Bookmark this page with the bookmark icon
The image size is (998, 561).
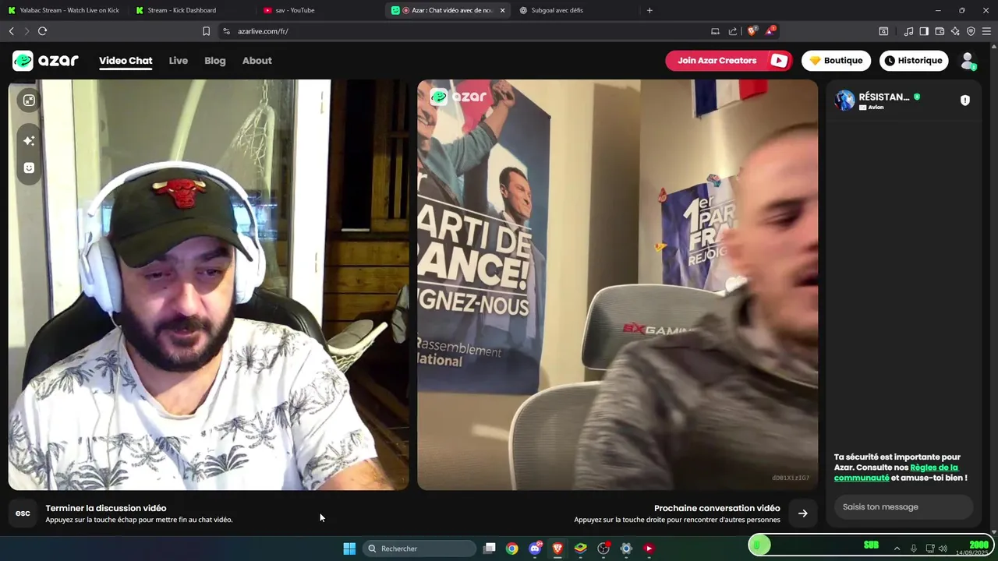pos(206,31)
